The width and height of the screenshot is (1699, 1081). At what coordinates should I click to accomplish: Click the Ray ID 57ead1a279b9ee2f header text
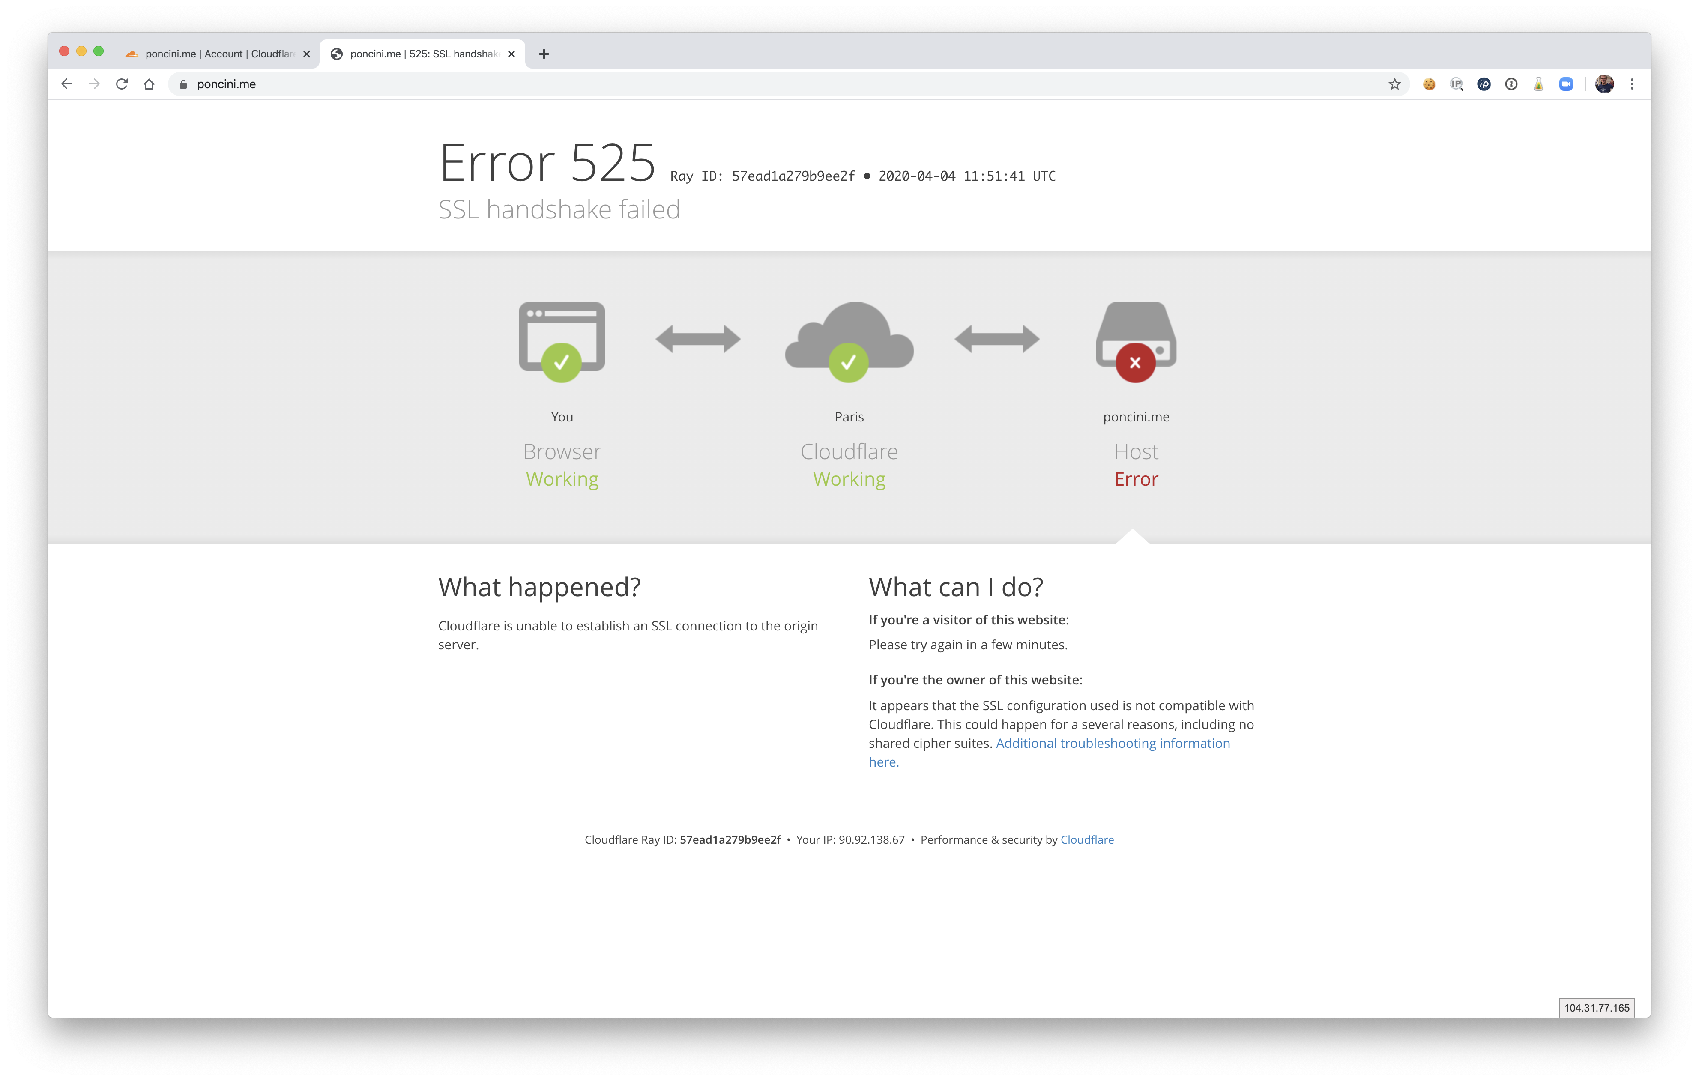(763, 176)
